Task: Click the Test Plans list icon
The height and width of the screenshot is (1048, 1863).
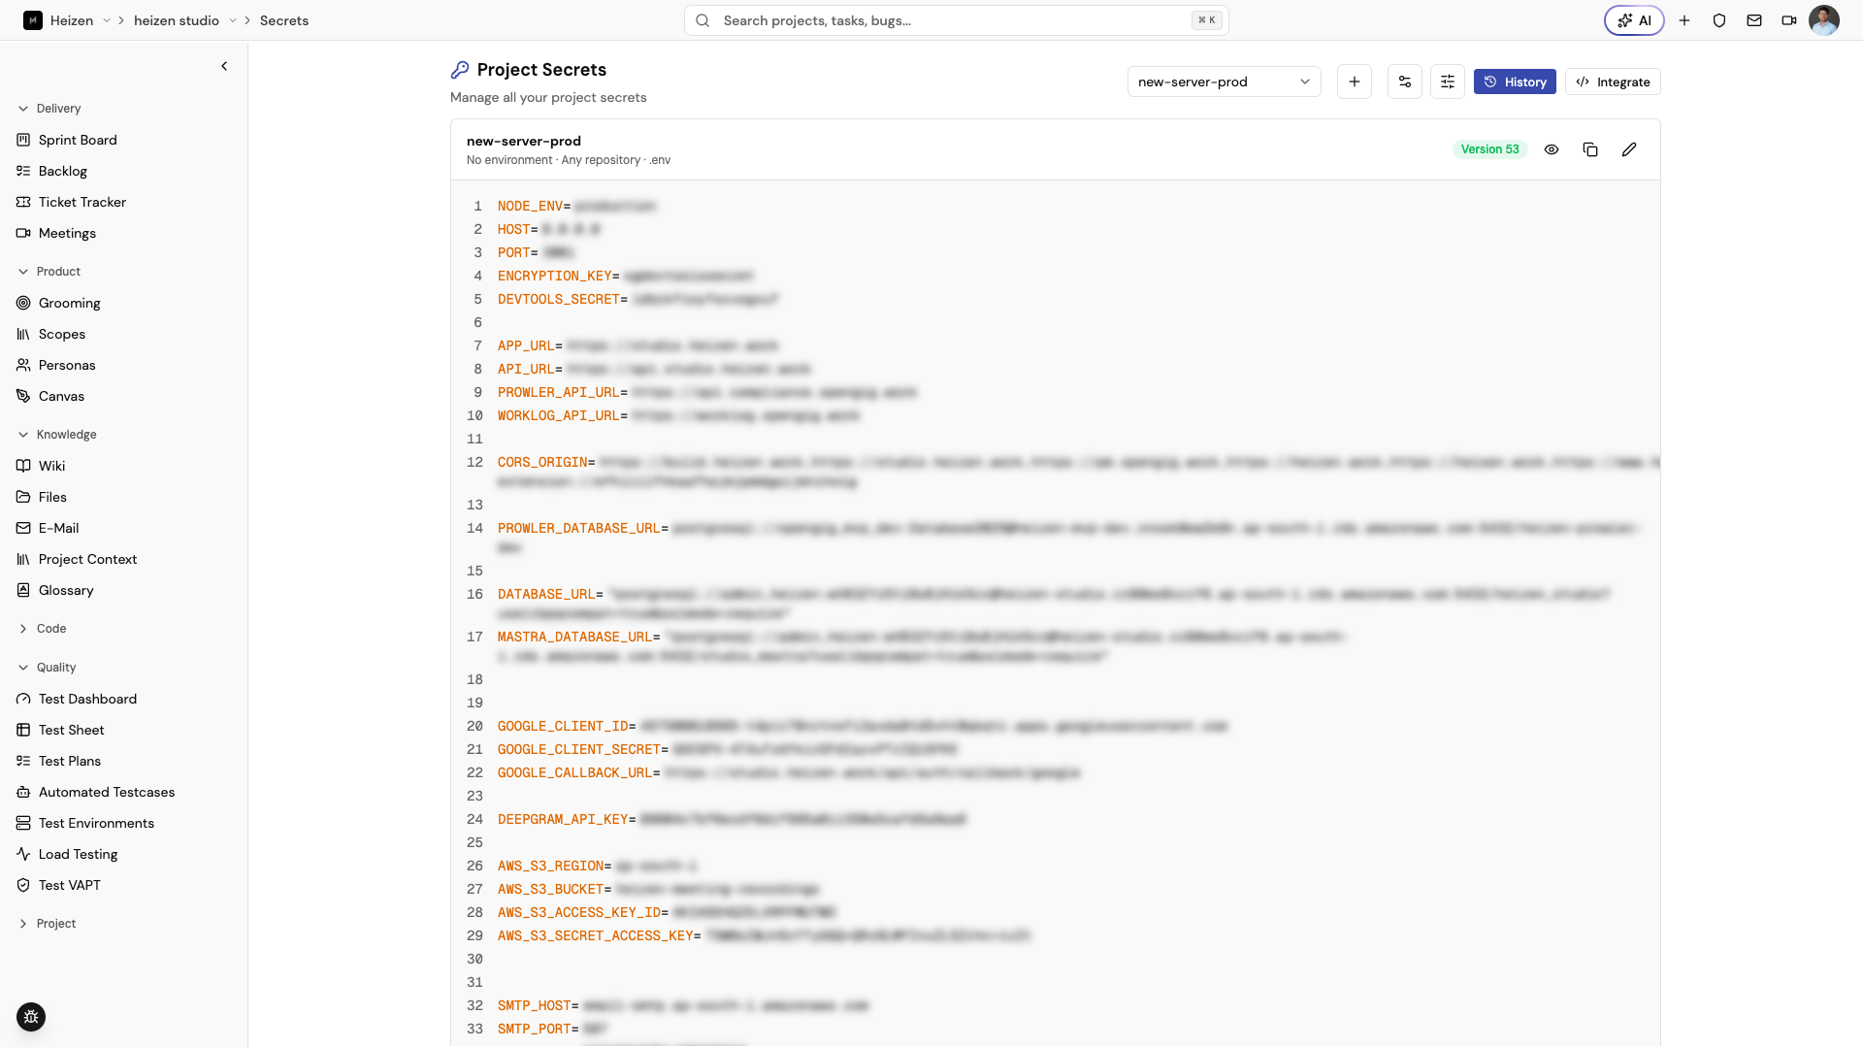Action: click(x=23, y=761)
